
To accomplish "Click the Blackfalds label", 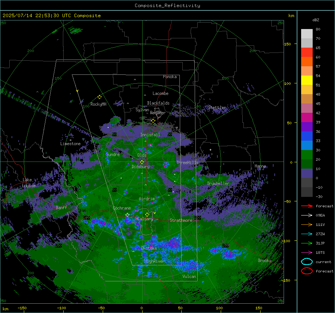I will [158, 103].
